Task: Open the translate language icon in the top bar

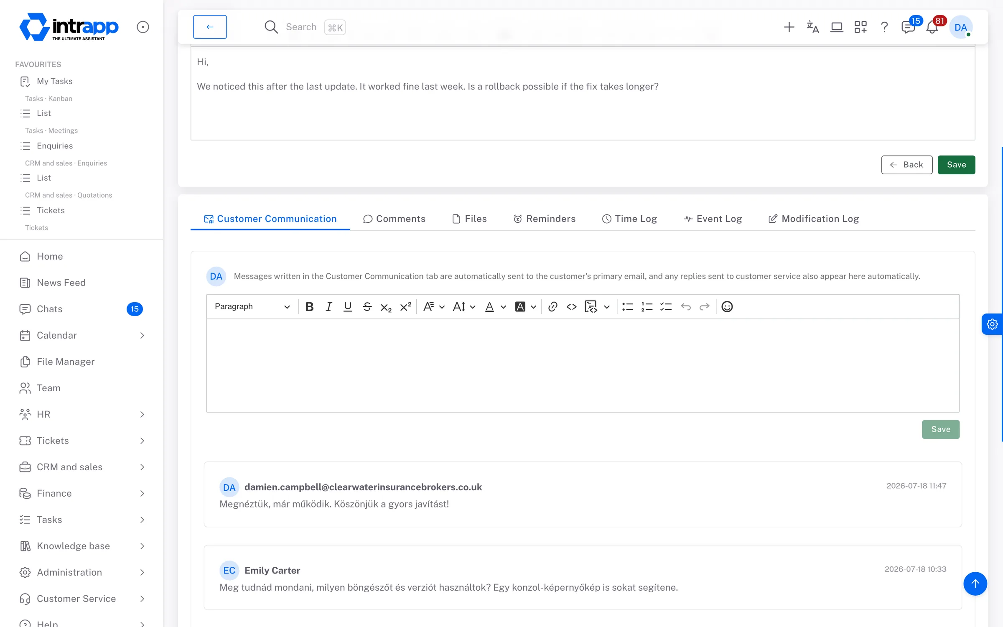Action: (813, 27)
